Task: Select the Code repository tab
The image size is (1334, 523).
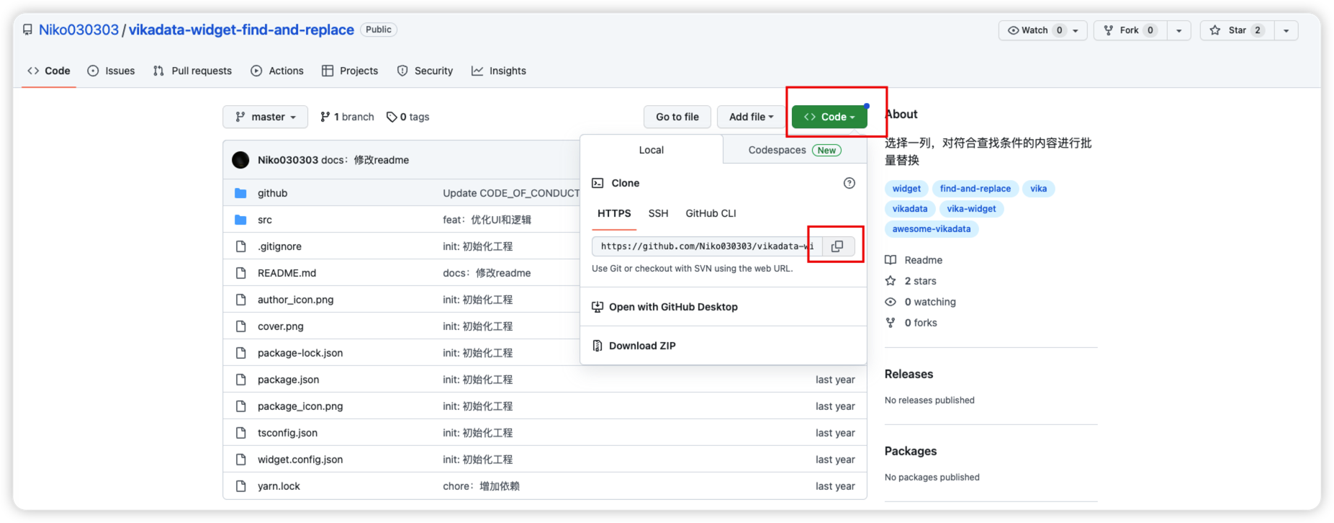Action: (x=49, y=71)
